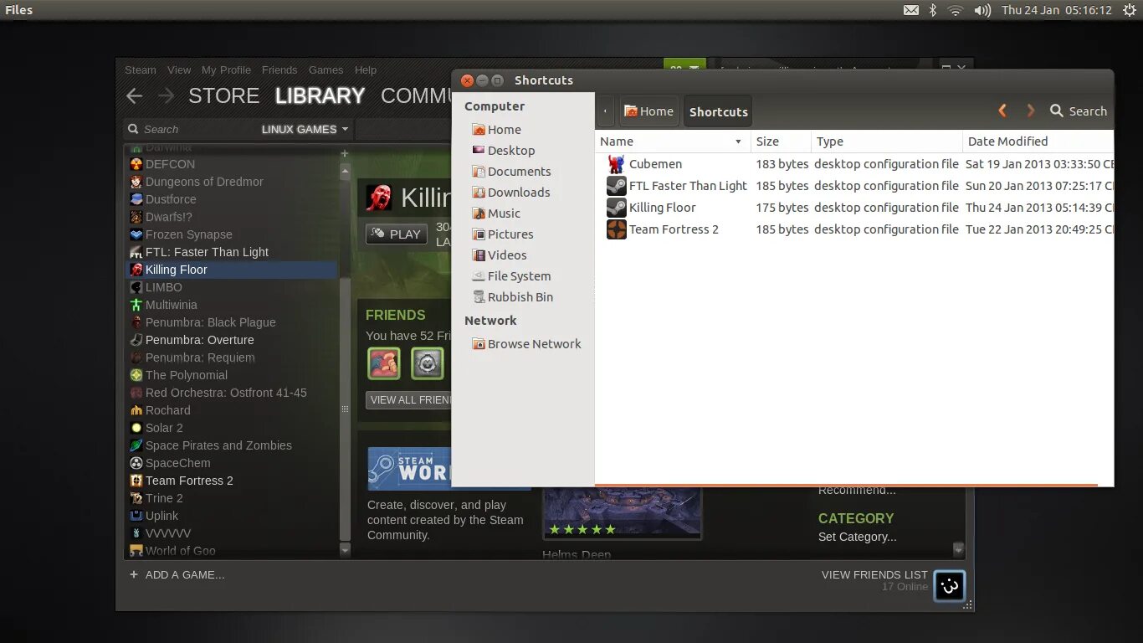1143x643 pixels.
Task: Open the Friends menu in Steam
Action: click(279, 69)
